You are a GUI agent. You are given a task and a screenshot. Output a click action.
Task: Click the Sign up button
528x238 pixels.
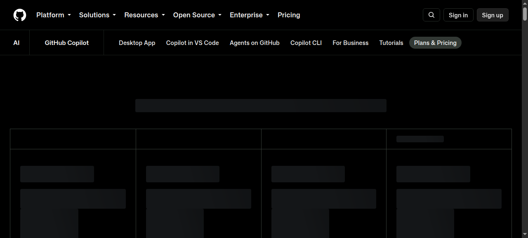click(493, 15)
